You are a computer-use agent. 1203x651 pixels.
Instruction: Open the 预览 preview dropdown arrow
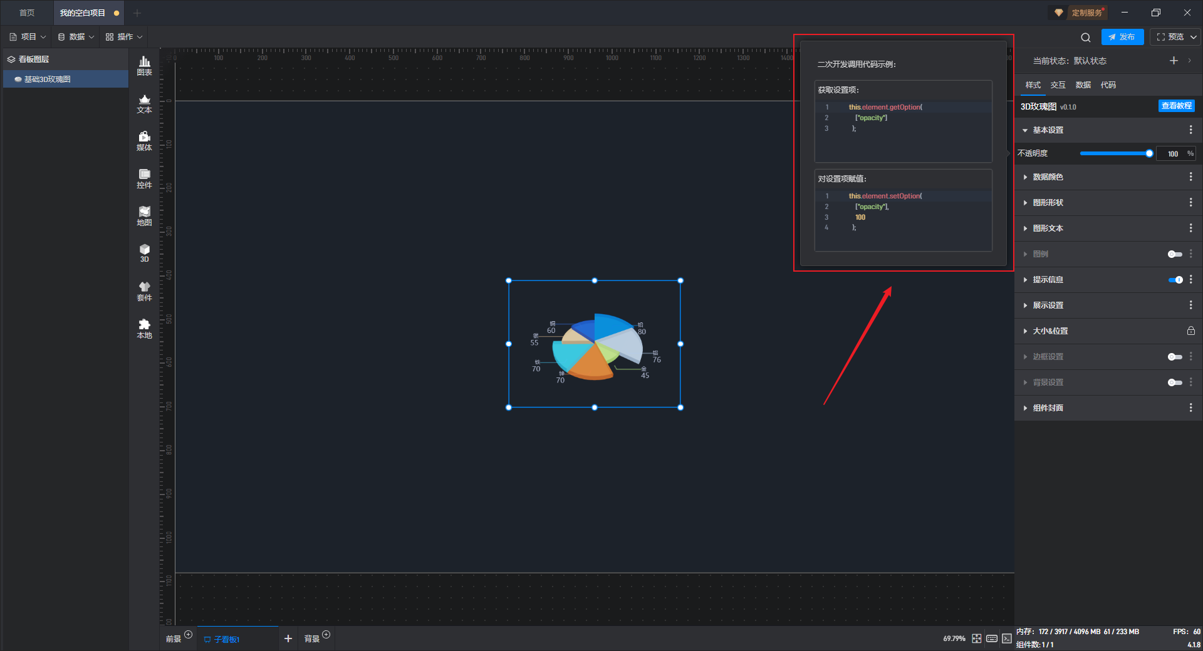[x=1194, y=37]
